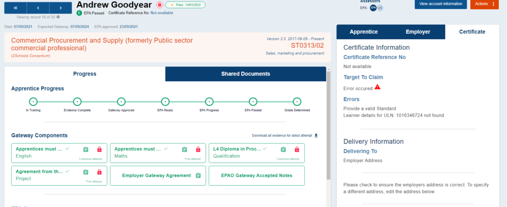The height and width of the screenshot is (207, 507).
Task: Click red lock on the Project component
Action: pyautogui.click(x=99, y=172)
